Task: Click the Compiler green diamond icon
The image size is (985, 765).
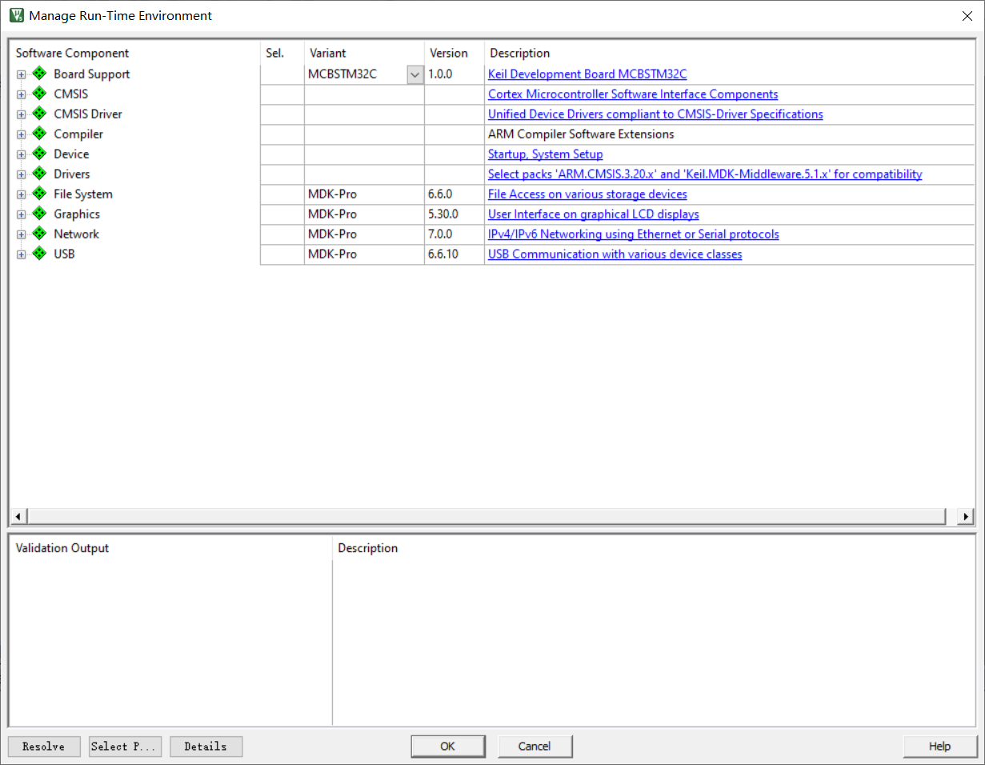Action: [39, 134]
